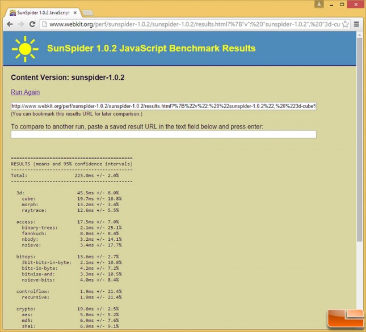Click the 'morph:' result row
Viewport: 366px width, 332px height.
tap(70, 205)
